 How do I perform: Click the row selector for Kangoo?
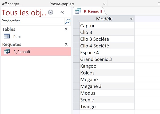coord(76,66)
